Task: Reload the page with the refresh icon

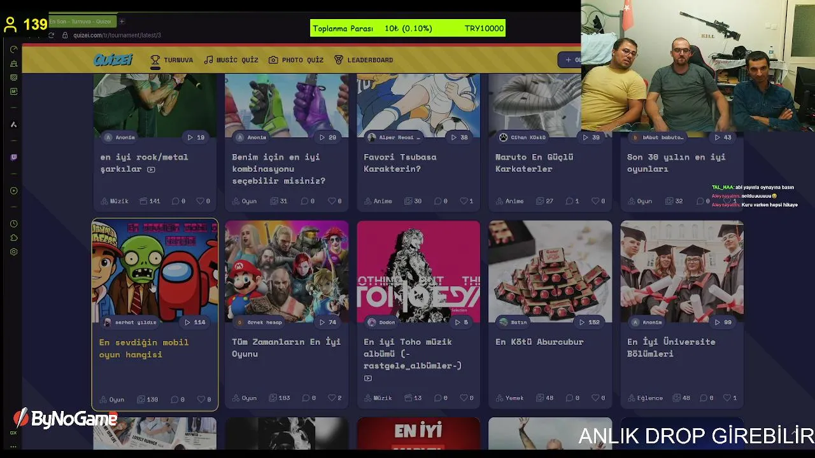Action: point(51,35)
